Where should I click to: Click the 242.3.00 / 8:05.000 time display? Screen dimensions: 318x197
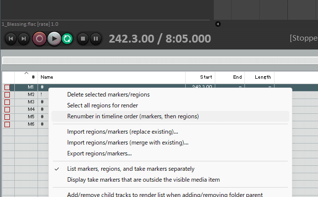click(160, 39)
